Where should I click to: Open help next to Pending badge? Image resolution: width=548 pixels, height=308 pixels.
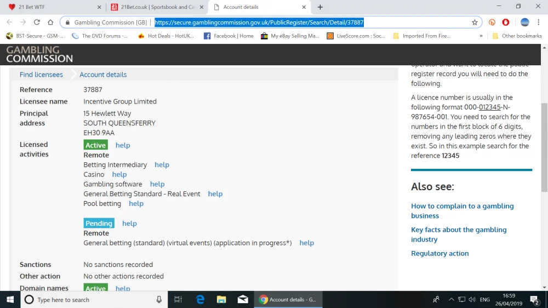[129, 224]
